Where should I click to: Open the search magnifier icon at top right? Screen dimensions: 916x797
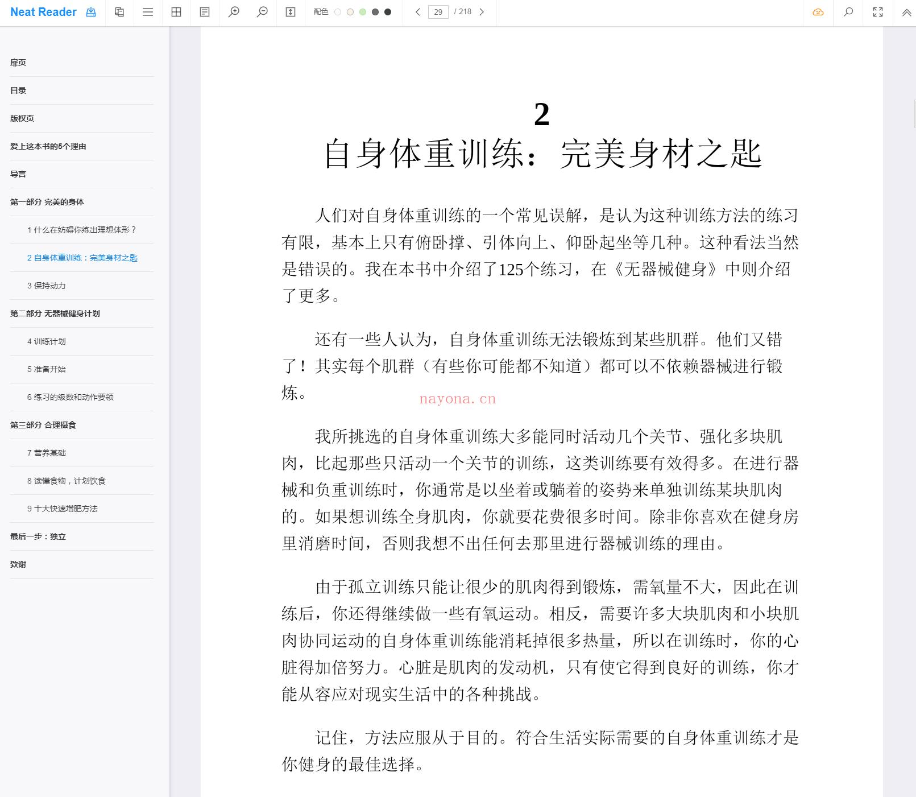pos(848,12)
